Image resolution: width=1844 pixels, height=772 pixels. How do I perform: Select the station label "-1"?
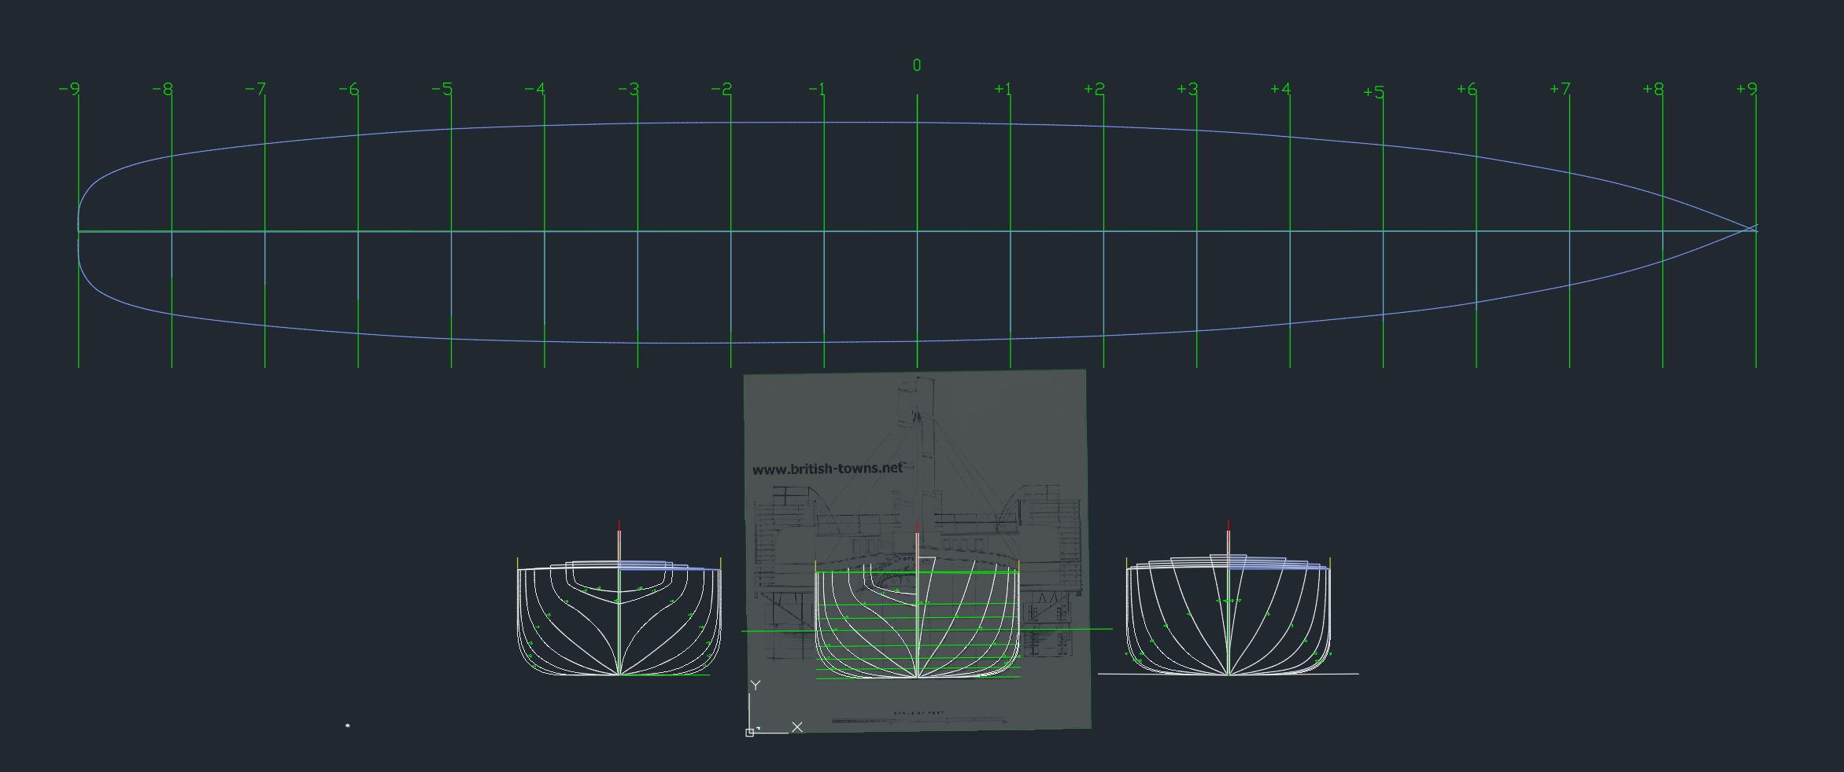[x=817, y=89]
